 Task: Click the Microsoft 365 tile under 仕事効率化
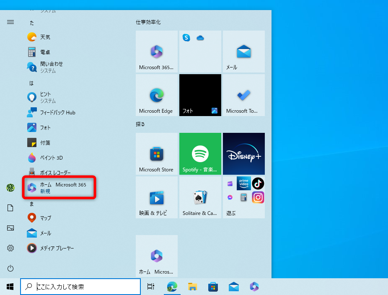click(x=157, y=52)
